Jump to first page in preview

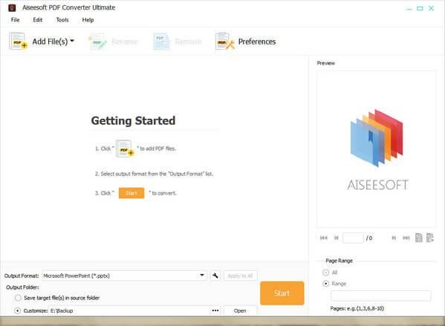[x=324, y=238]
